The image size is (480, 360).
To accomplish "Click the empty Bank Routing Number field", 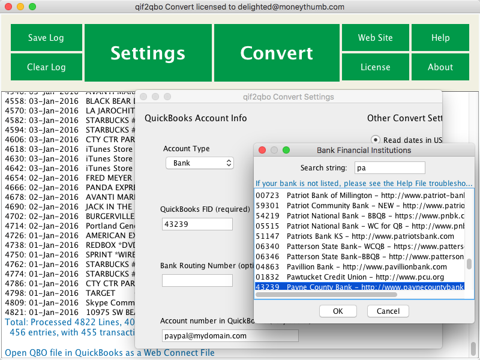I will coord(197,280).
